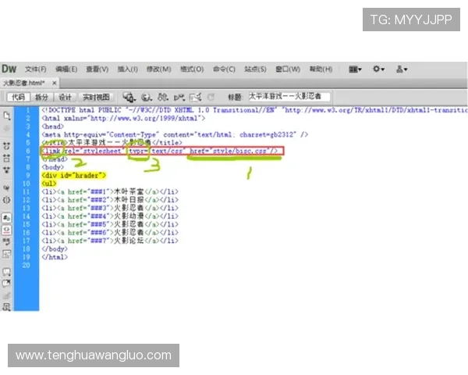Click the Collapse Selection icon

[6, 158]
